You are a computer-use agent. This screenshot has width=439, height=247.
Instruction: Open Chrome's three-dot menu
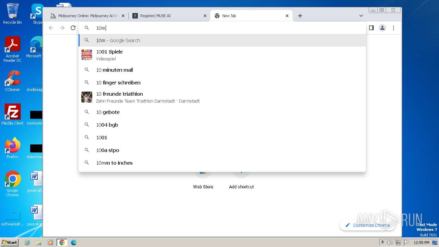(393, 28)
